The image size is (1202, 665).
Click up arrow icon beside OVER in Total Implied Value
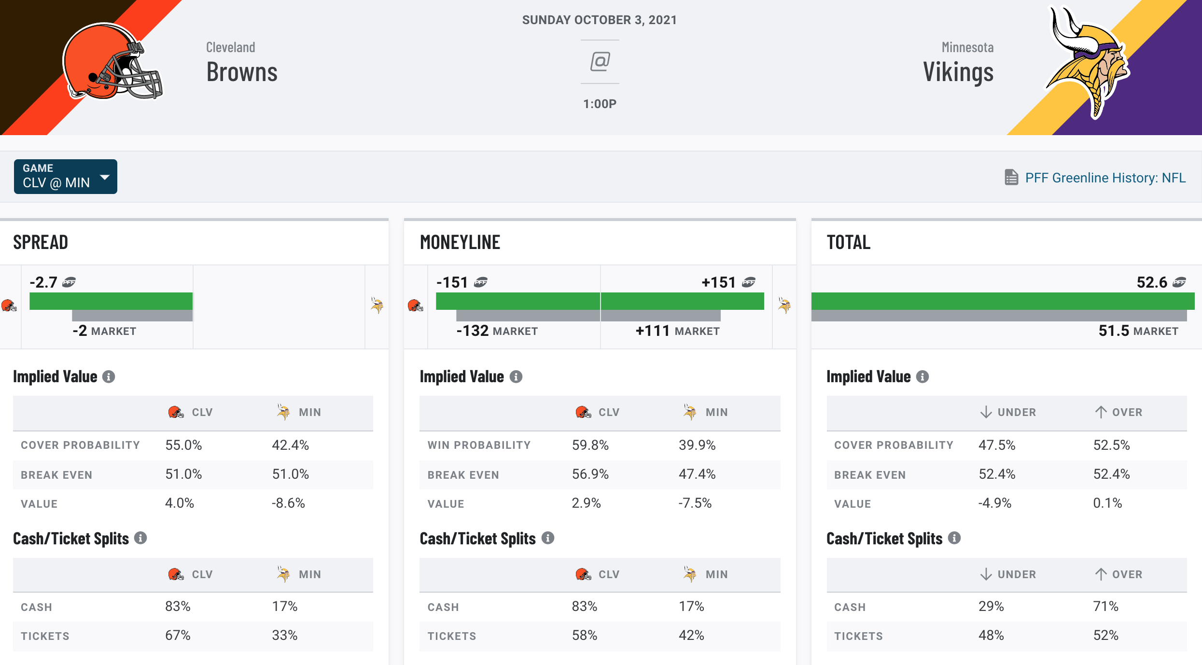(1101, 412)
